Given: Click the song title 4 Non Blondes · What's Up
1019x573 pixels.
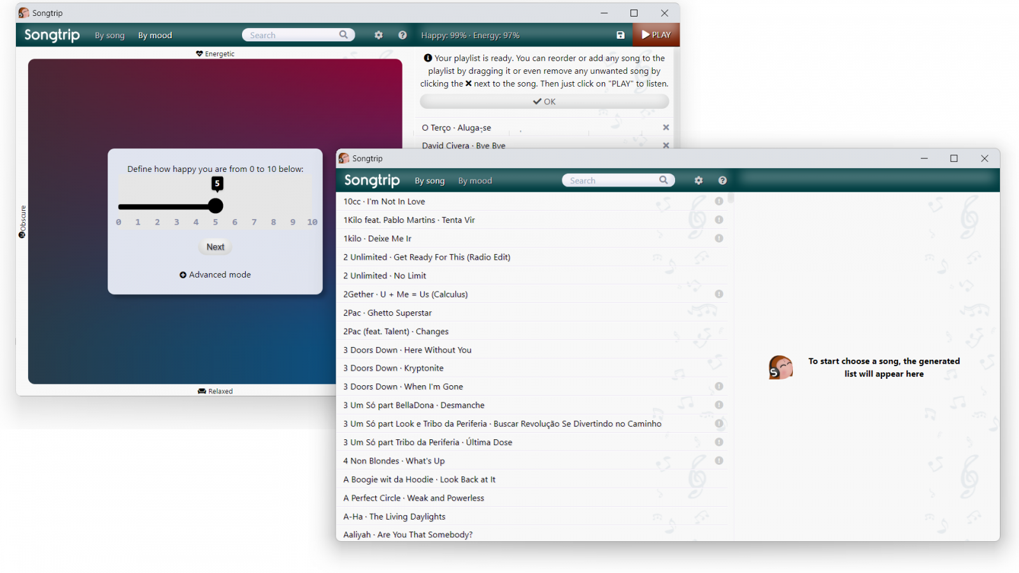Looking at the screenshot, I should click(394, 461).
